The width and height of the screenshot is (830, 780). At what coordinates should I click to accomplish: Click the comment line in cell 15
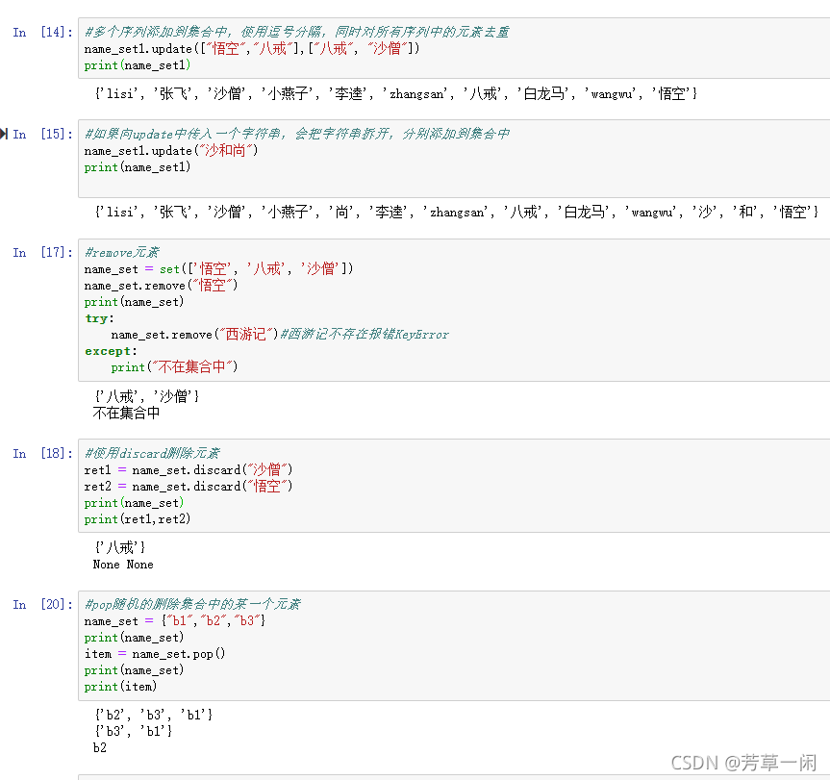point(297,134)
